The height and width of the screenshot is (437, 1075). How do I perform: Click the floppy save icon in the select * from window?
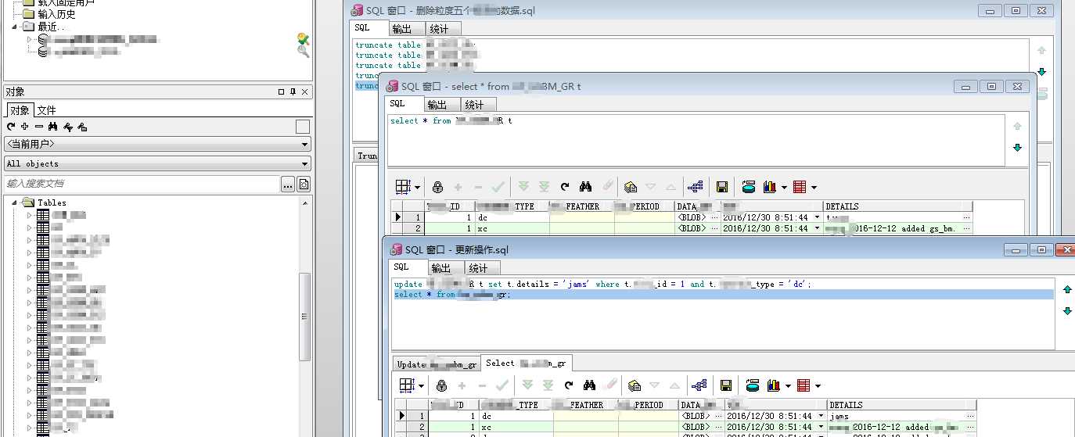point(722,187)
